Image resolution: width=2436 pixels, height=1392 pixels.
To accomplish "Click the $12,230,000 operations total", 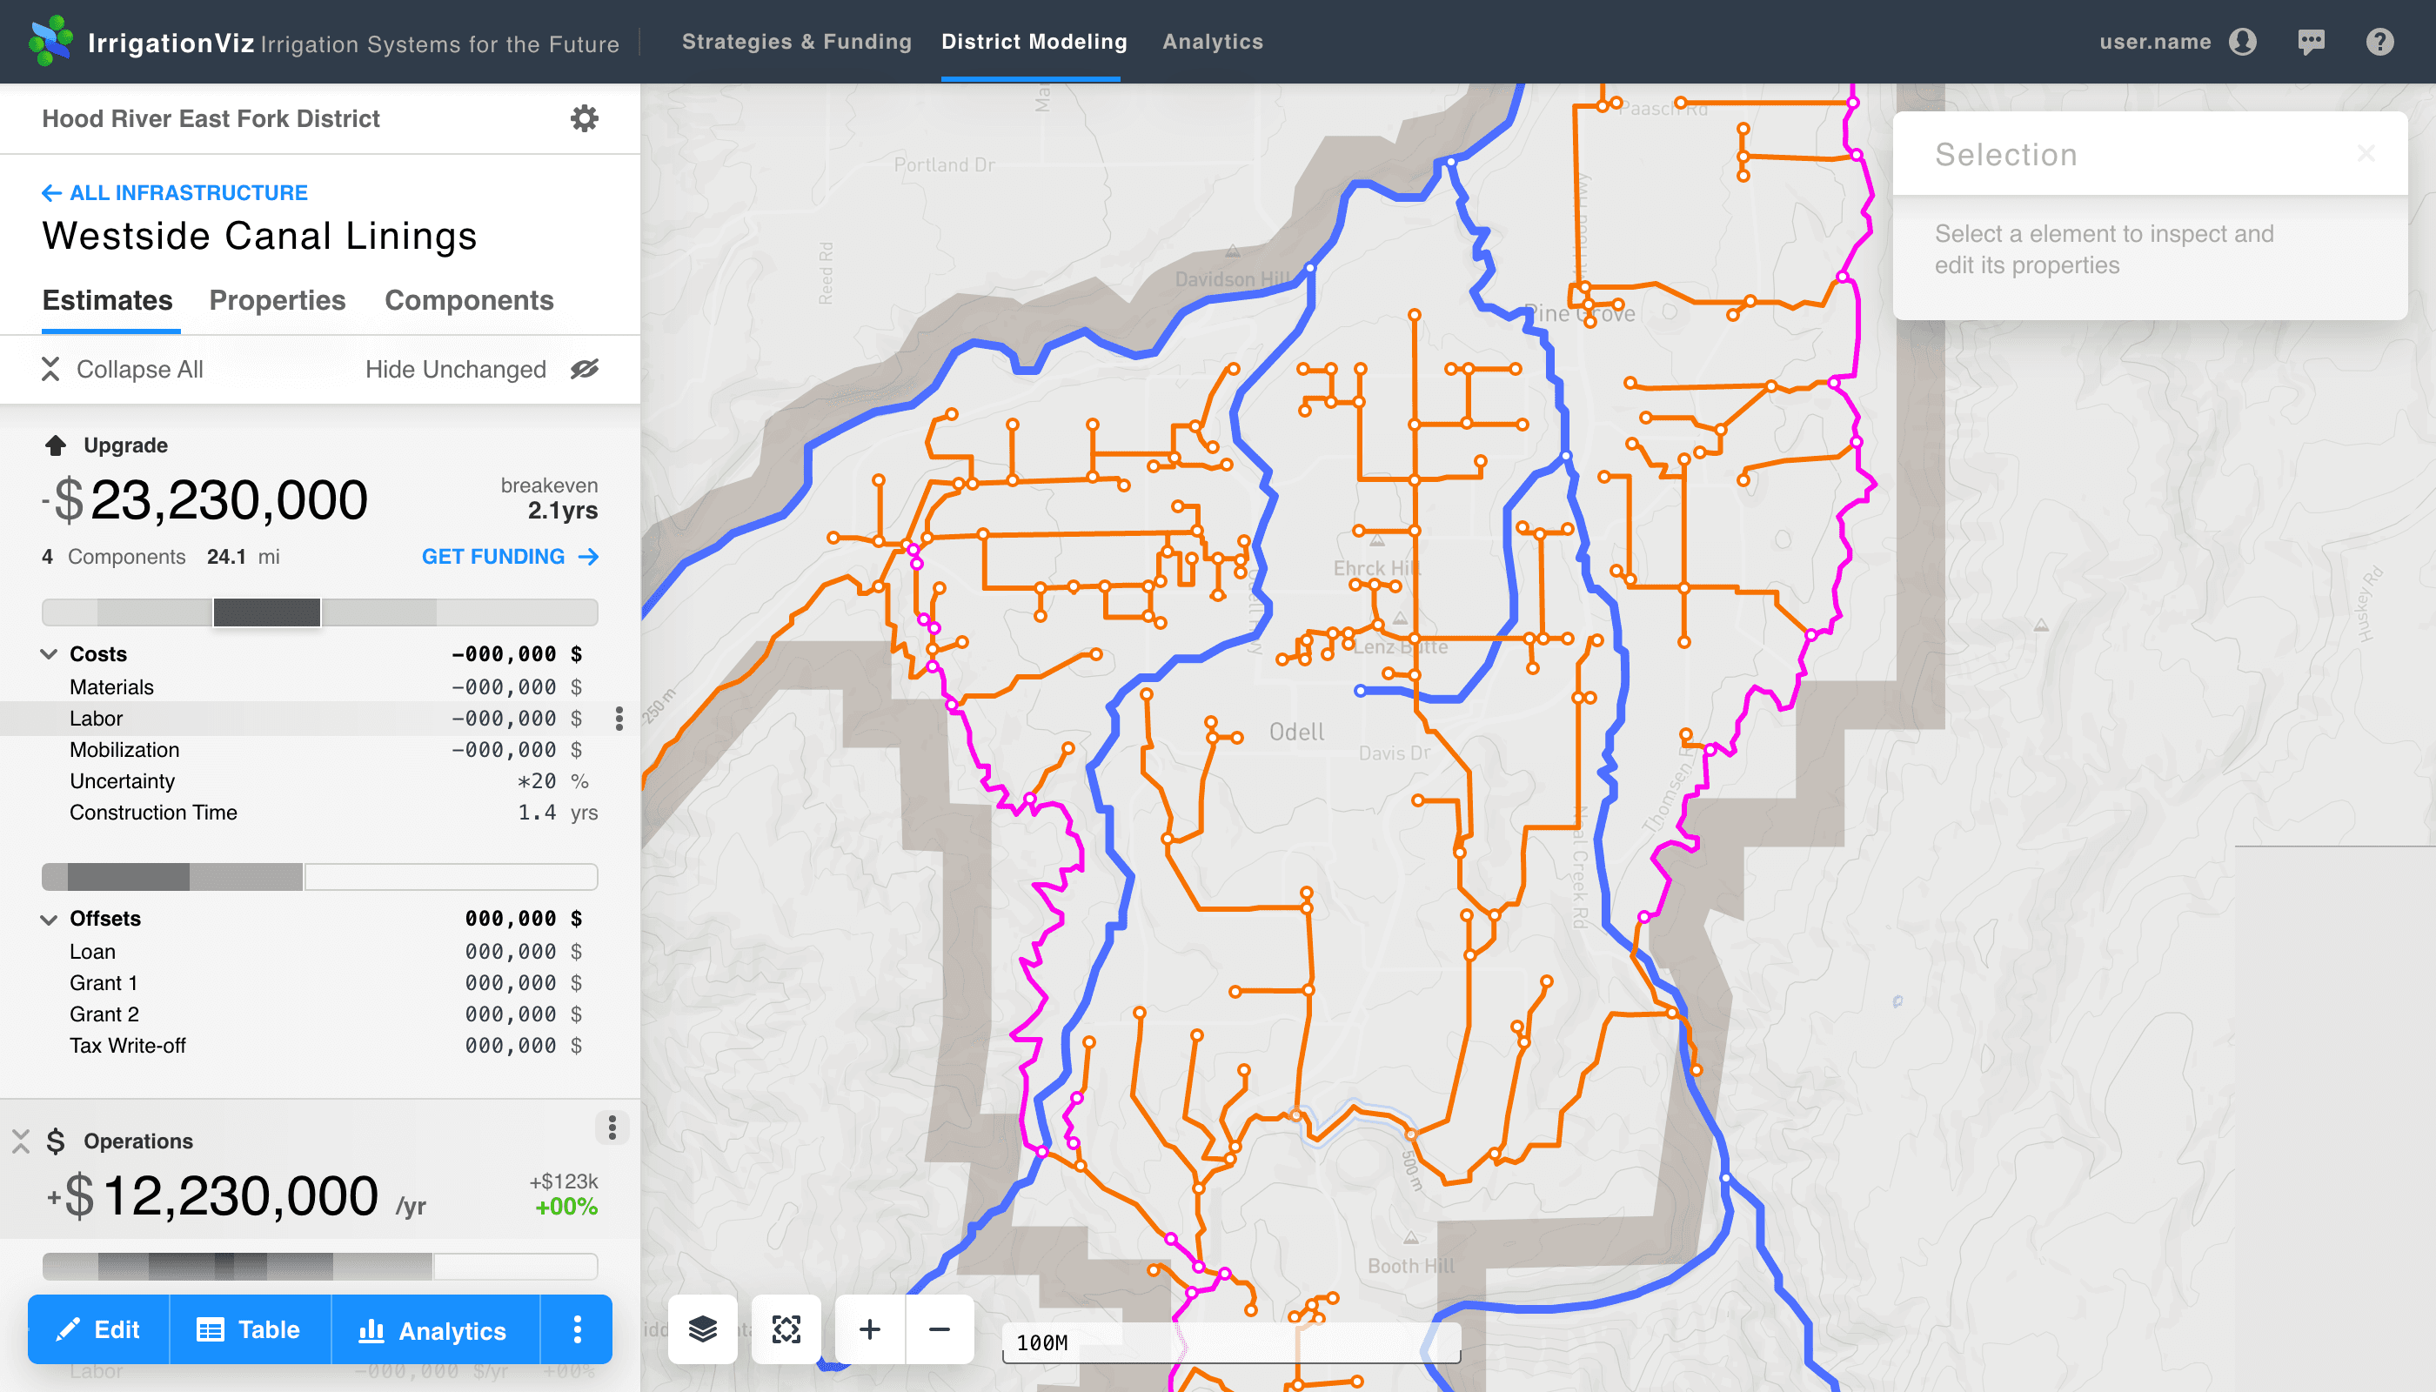I will tap(213, 1196).
